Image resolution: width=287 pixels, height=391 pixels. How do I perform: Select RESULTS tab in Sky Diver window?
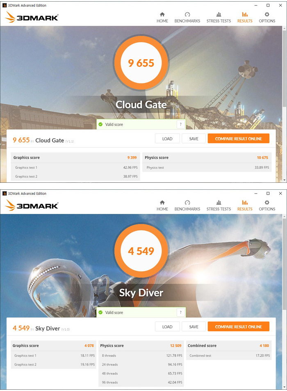245,205
